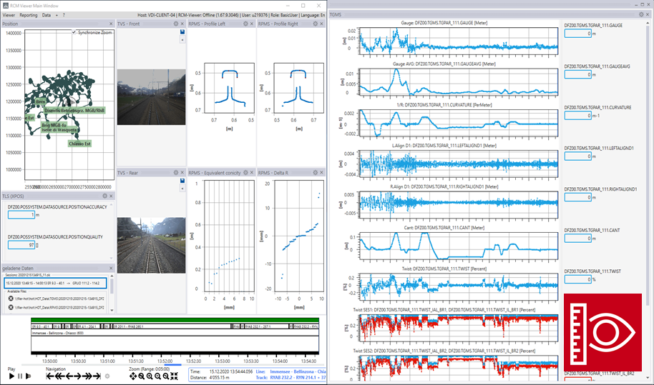Click the TGPAR_111.CANT value field
The width and height of the screenshot is (654, 385).
[x=578, y=238]
